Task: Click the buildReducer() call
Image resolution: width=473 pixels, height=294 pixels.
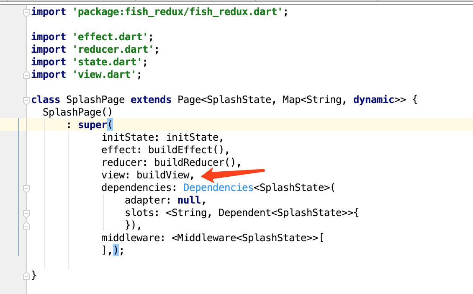Action: coord(195,162)
